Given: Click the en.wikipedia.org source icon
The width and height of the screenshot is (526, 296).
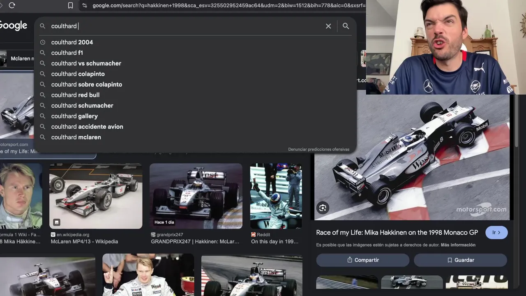Looking at the screenshot, I should tap(53, 235).
